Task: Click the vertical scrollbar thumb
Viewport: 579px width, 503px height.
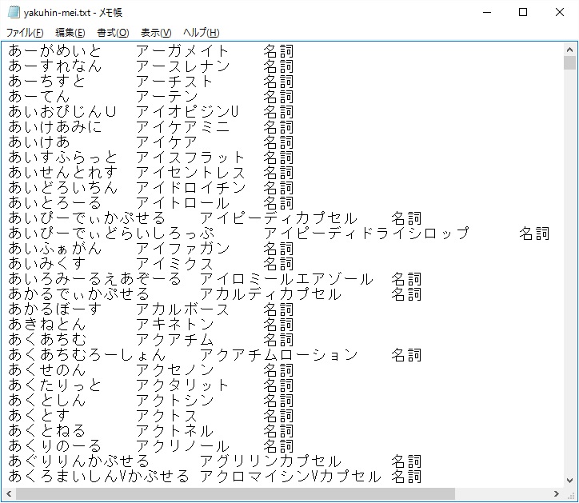Action: (x=569, y=63)
